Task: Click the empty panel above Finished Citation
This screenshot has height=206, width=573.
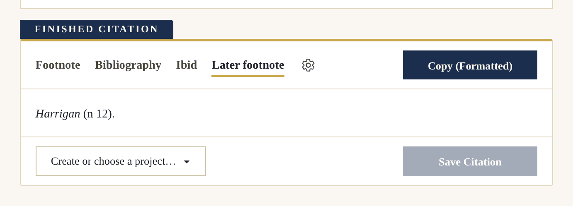Action: [286, 4]
